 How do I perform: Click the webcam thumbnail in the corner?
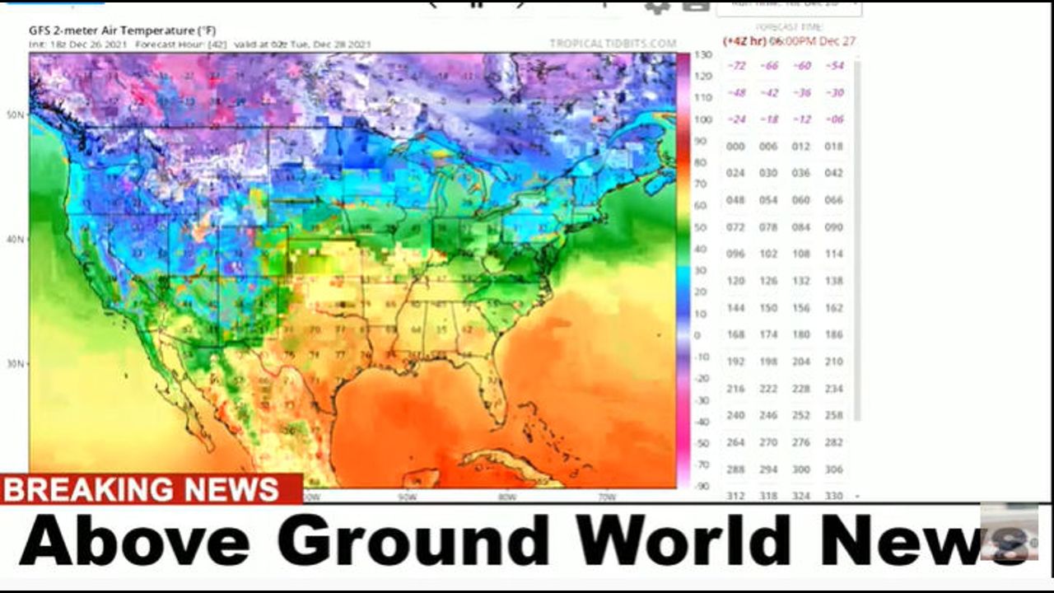coord(1009,533)
